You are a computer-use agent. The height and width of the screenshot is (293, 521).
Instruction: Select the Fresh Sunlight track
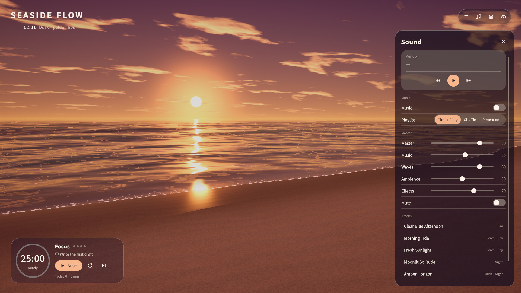click(x=453, y=250)
